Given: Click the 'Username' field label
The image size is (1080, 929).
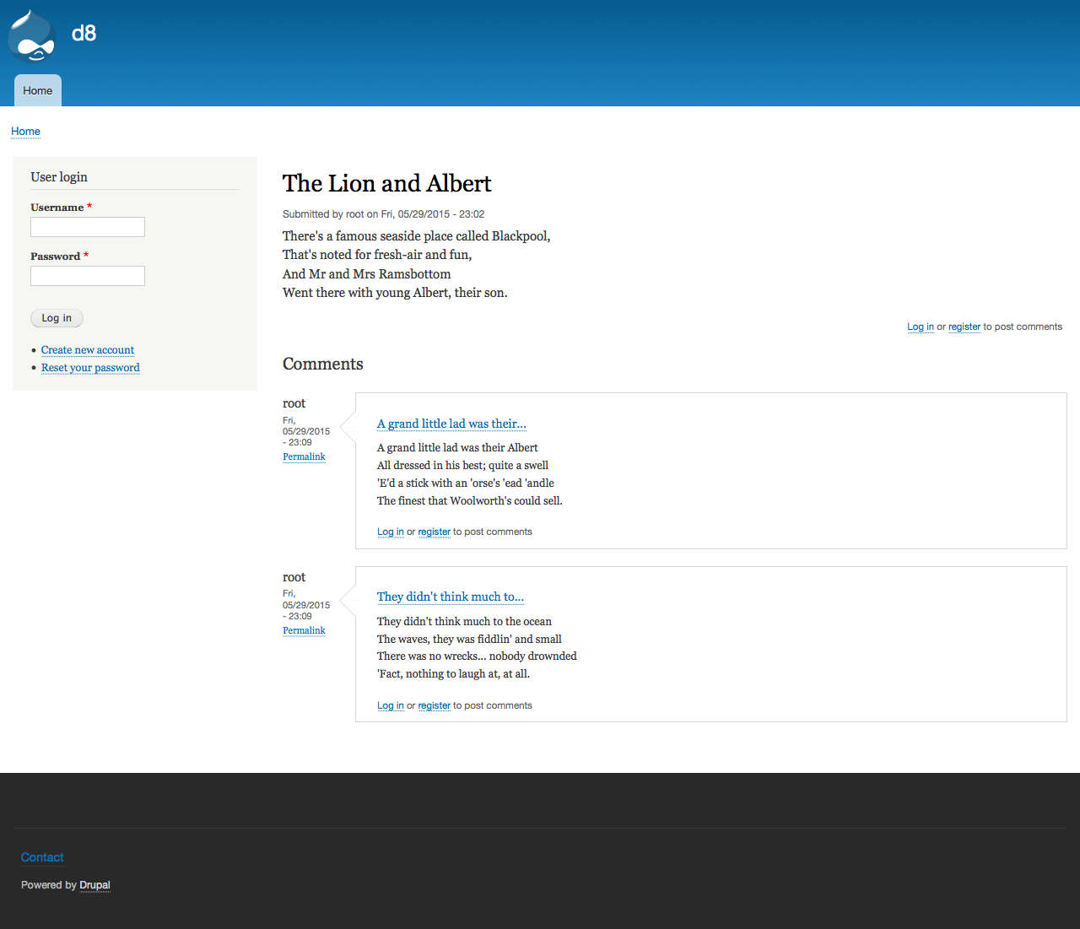Looking at the screenshot, I should coord(57,208).
